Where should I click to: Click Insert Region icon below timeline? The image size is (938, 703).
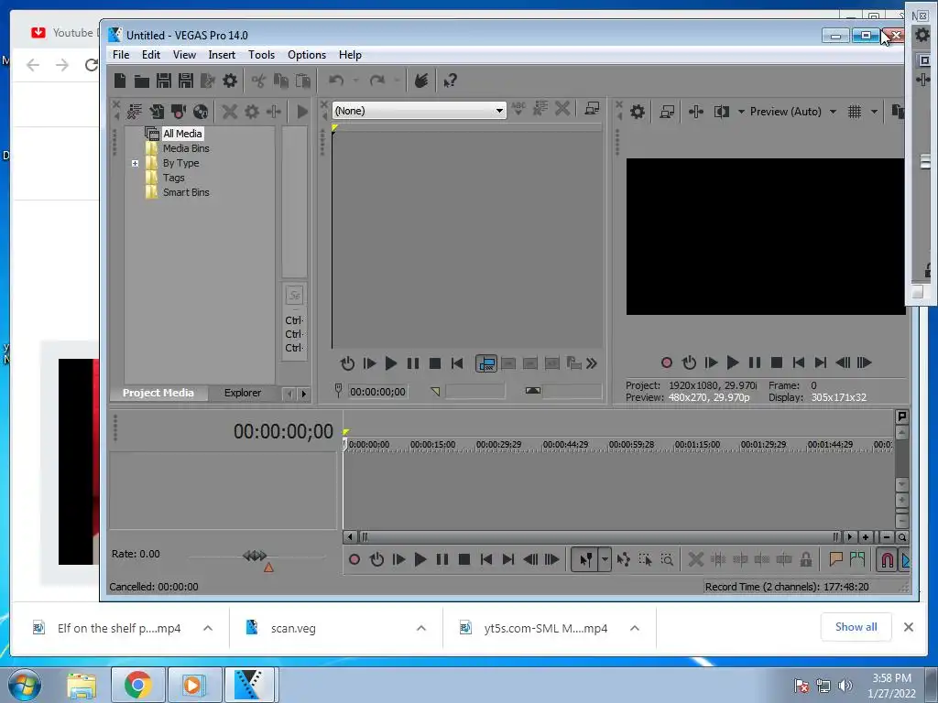(857, 559)
